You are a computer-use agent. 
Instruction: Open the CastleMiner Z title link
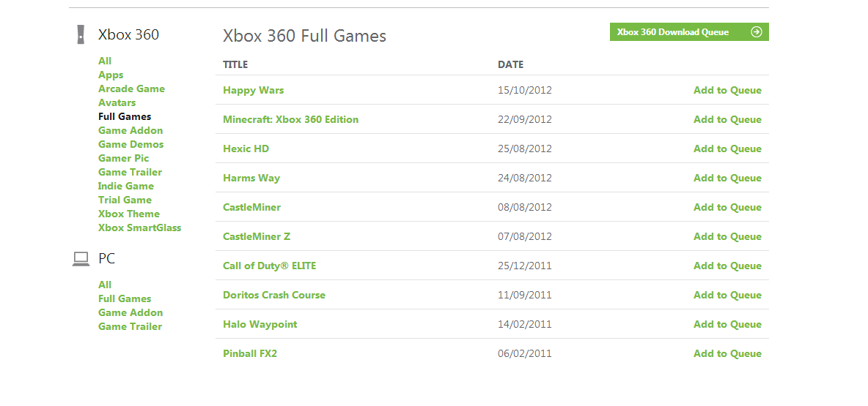point(257,236)
